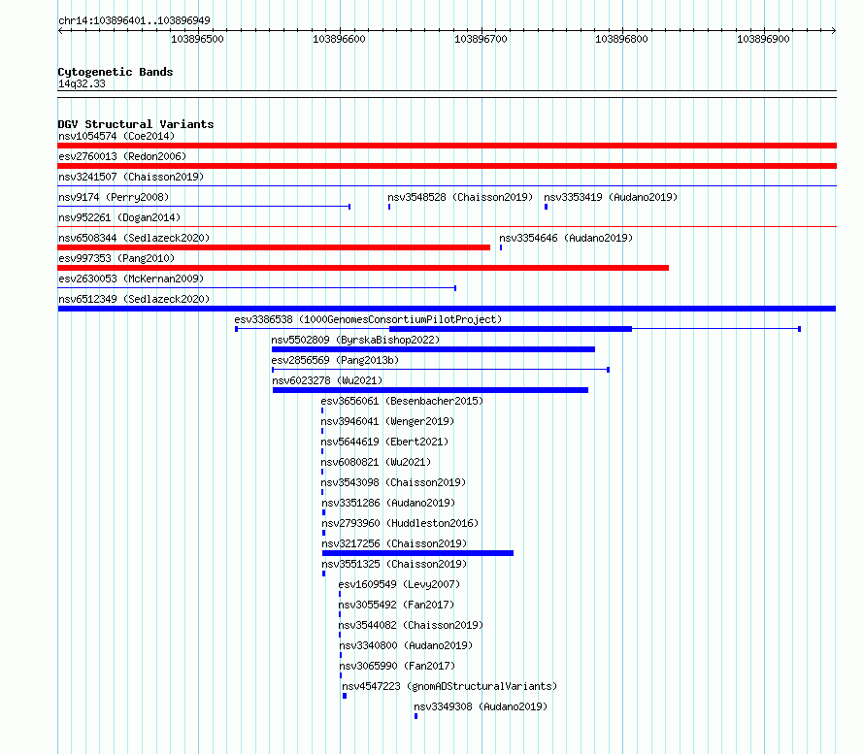Click the small blue marker under nsv3349308
The width and height of the screenshot is (864, 754).
pyautogui.click(x=416, y=716)
